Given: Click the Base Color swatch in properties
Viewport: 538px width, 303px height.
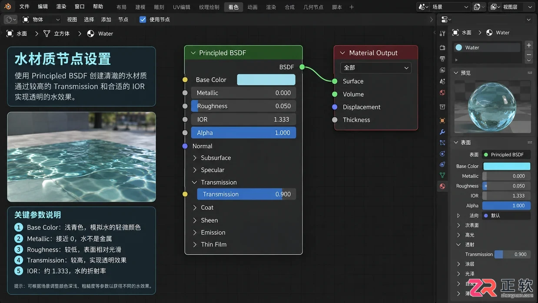Looking at the screenshot, I should [x=507, y=166].
